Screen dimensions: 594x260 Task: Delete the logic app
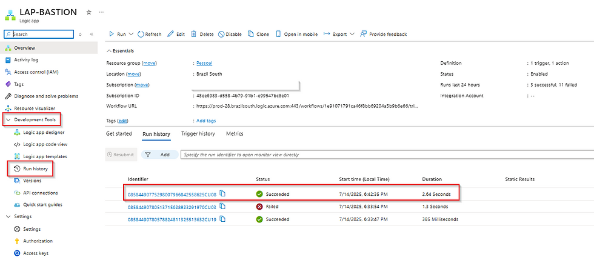click(x=202, y=34)
